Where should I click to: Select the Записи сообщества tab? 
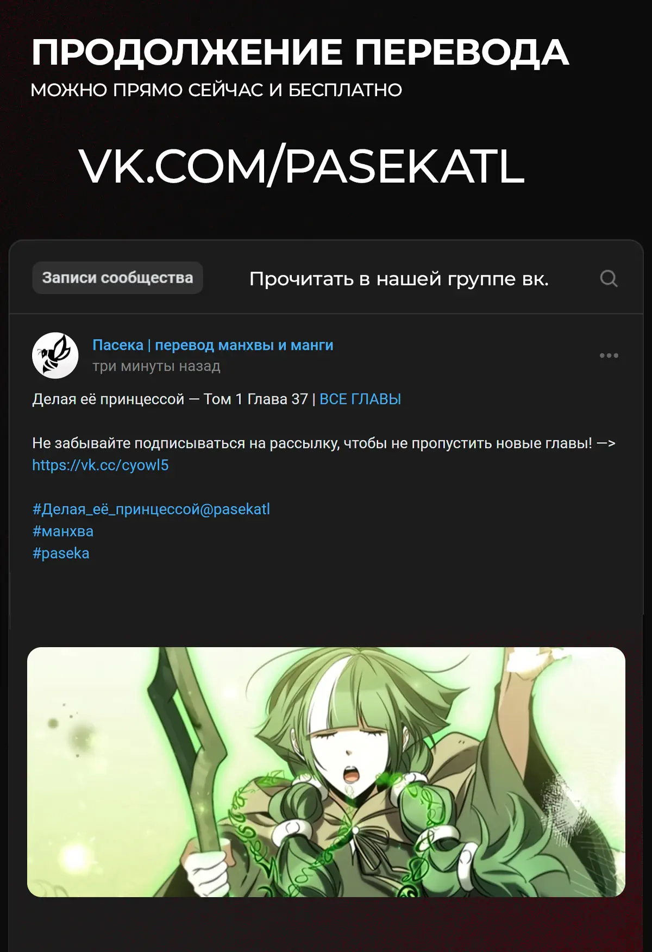[117, 278]
